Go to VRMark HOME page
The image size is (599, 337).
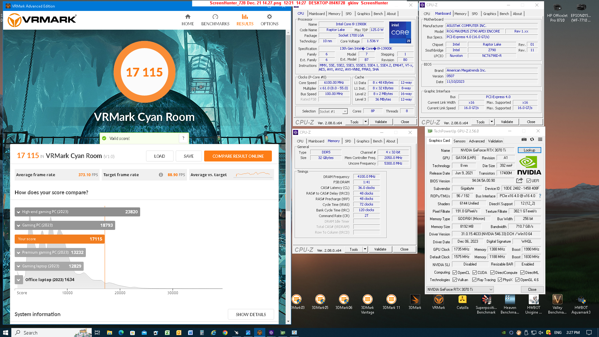point(188,20)
